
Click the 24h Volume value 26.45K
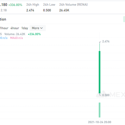pos(64,10)
